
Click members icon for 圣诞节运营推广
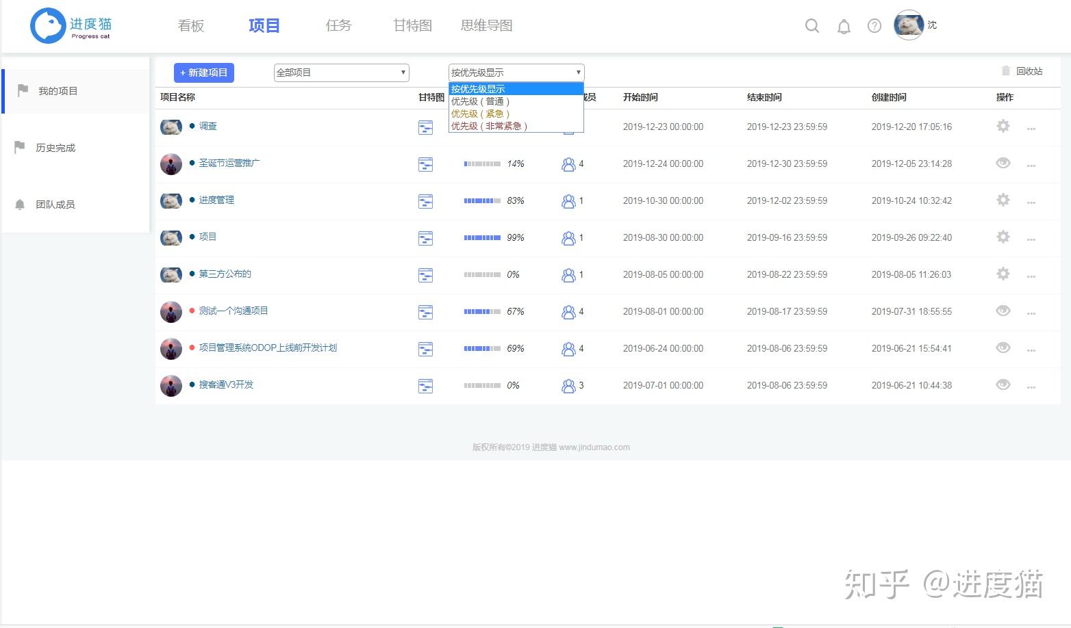568,164
